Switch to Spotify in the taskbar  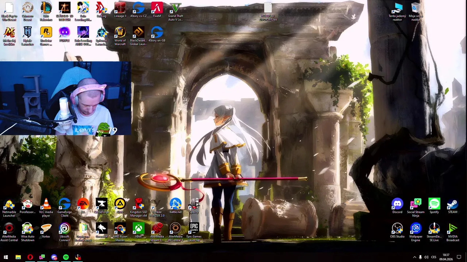(66, 257)
